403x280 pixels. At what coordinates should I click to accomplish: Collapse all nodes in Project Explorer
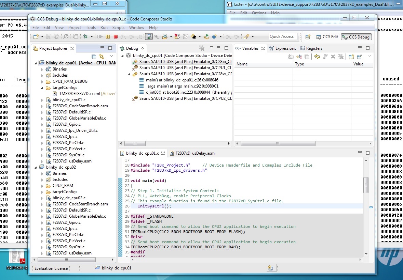[94, 57]
